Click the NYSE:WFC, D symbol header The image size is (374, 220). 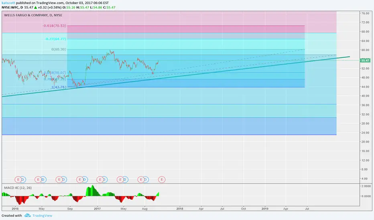coord(12,7)
